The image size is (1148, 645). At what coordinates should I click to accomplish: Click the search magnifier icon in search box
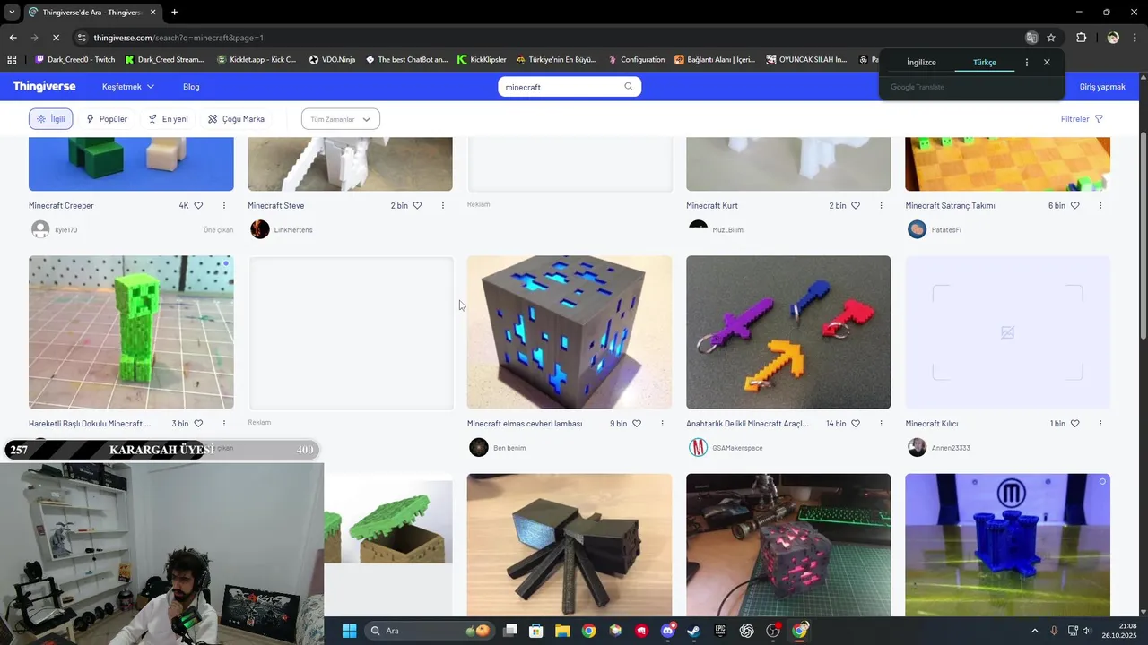(629, 87)
